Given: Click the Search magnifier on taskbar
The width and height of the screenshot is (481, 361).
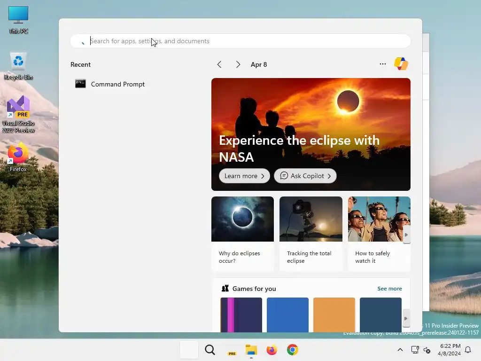Looking at the screenshot, I should pyautogui.click(x=210, y=350).
